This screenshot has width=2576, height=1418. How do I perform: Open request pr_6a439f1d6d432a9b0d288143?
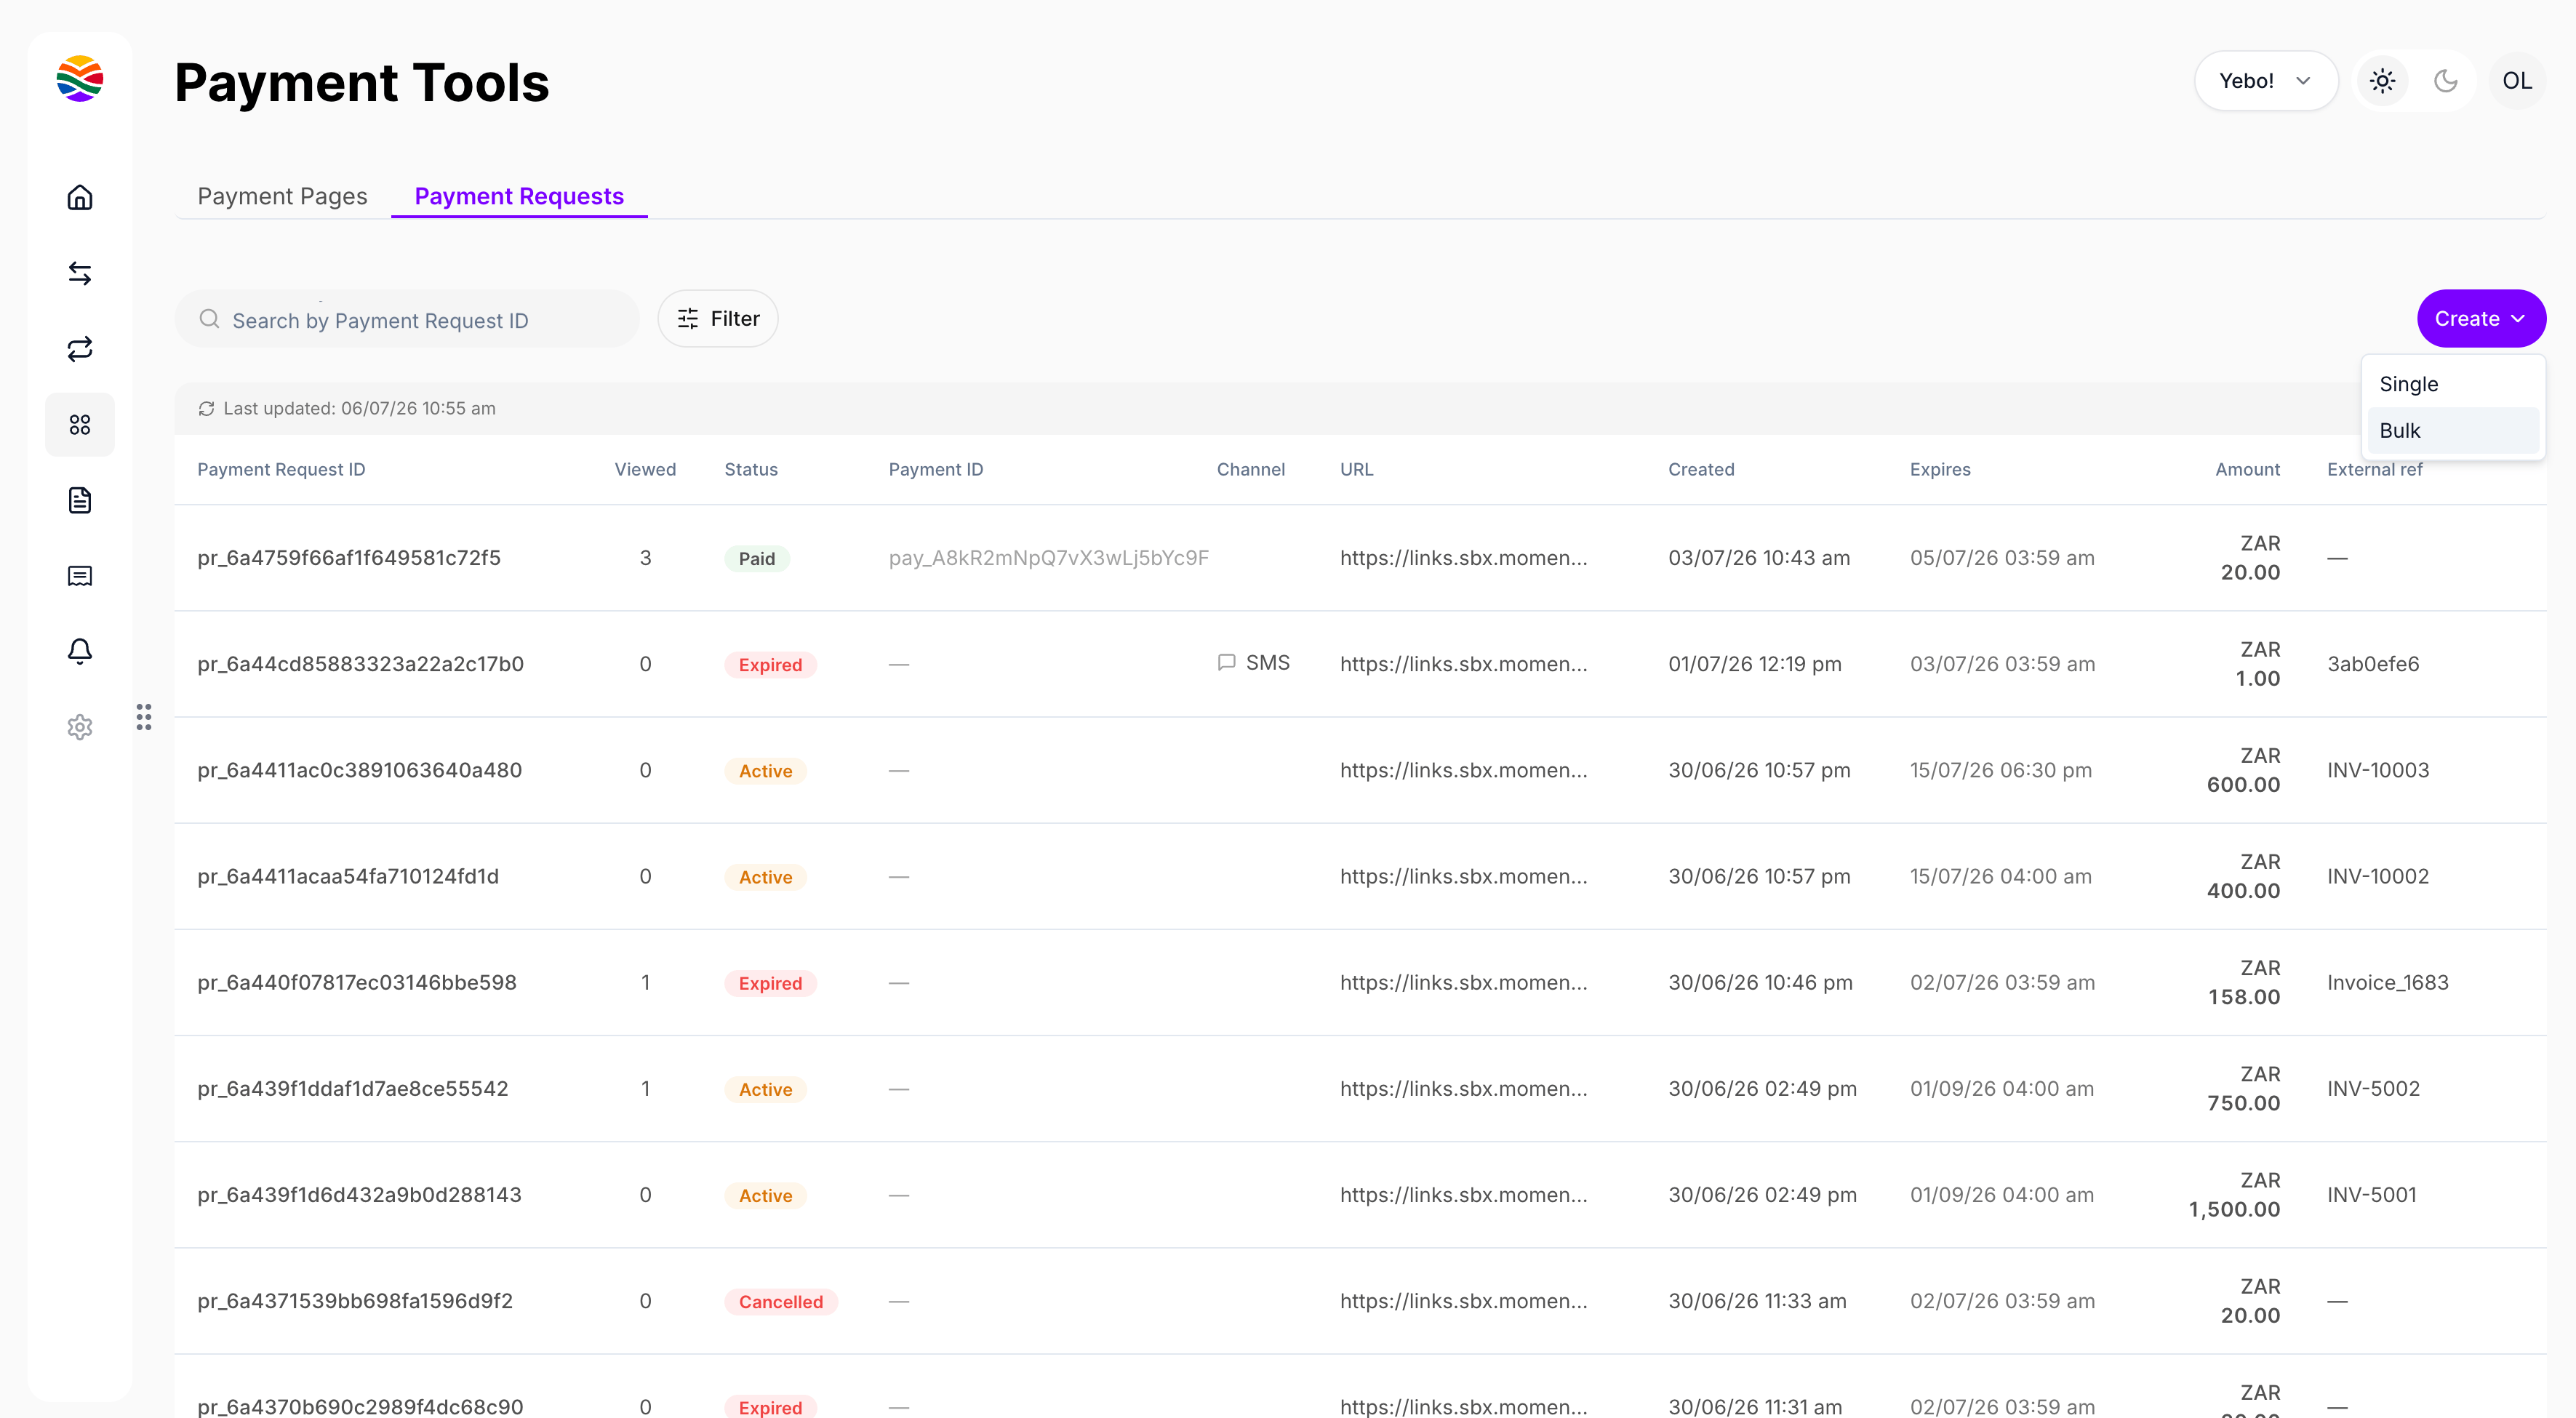pyautogui.click(x=359, y=1195)
